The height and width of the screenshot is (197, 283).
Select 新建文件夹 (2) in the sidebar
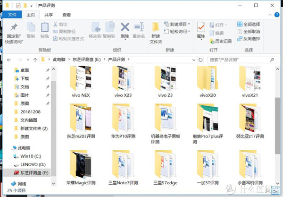34,128
